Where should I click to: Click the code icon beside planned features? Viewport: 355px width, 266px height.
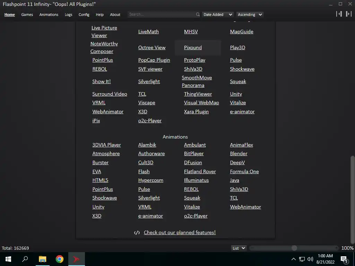(137, 232)
